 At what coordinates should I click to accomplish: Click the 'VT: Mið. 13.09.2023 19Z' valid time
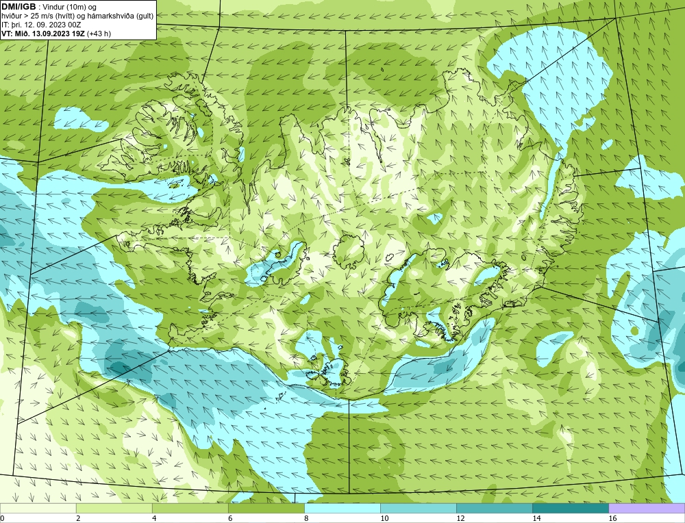pos(43,34)
